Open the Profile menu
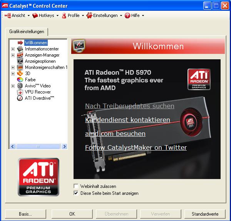Image resolution: width=231 pixels, height=221 pixels. [x=73, y=15]
